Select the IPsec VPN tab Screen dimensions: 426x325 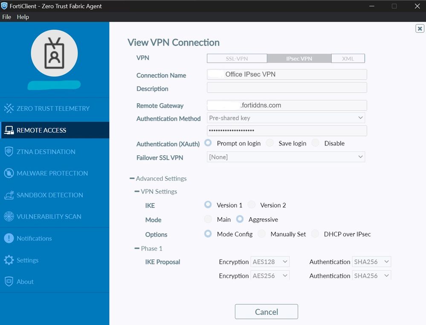[299, 58]
